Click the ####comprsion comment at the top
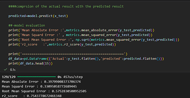 pyautogui.click(x=66, y=6)
